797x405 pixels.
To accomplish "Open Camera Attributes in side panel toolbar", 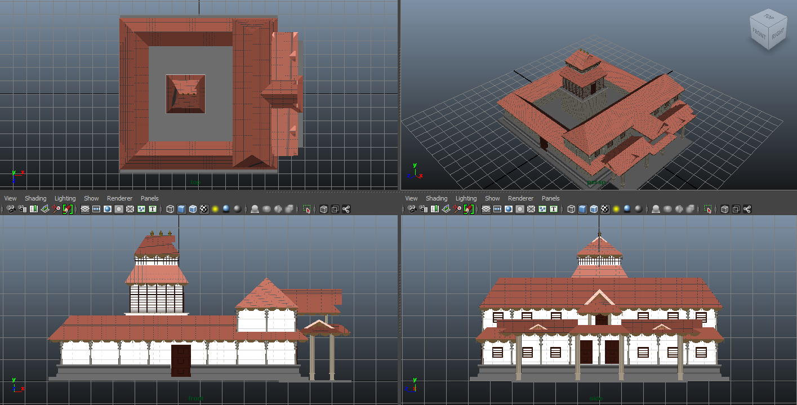I will (x=424, y=209).
